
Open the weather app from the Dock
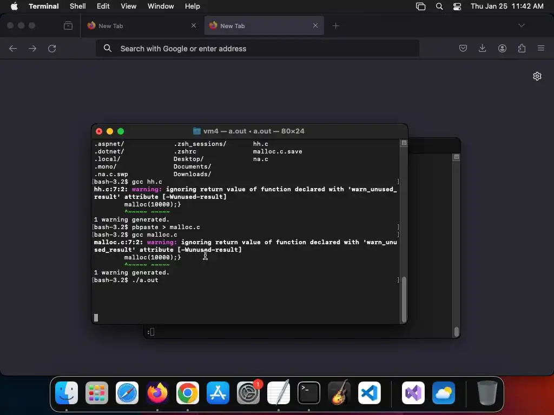[444, 393]
